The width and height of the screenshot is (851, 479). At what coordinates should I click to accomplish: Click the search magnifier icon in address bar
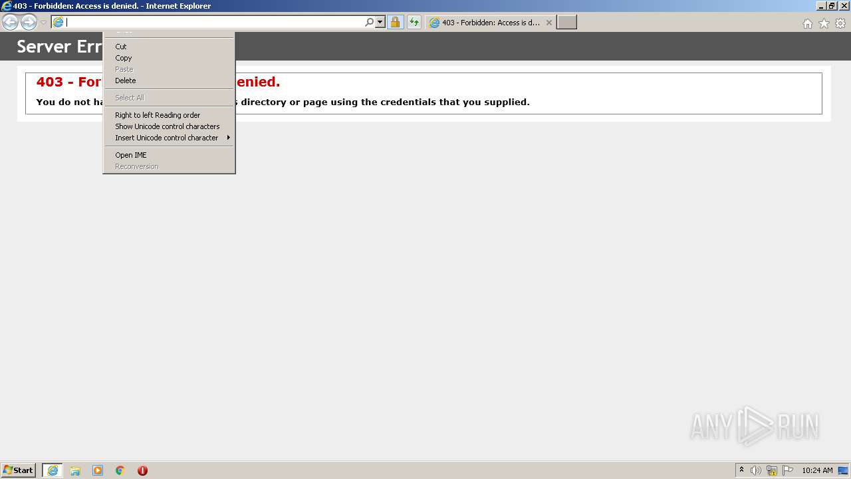point(370,23)
